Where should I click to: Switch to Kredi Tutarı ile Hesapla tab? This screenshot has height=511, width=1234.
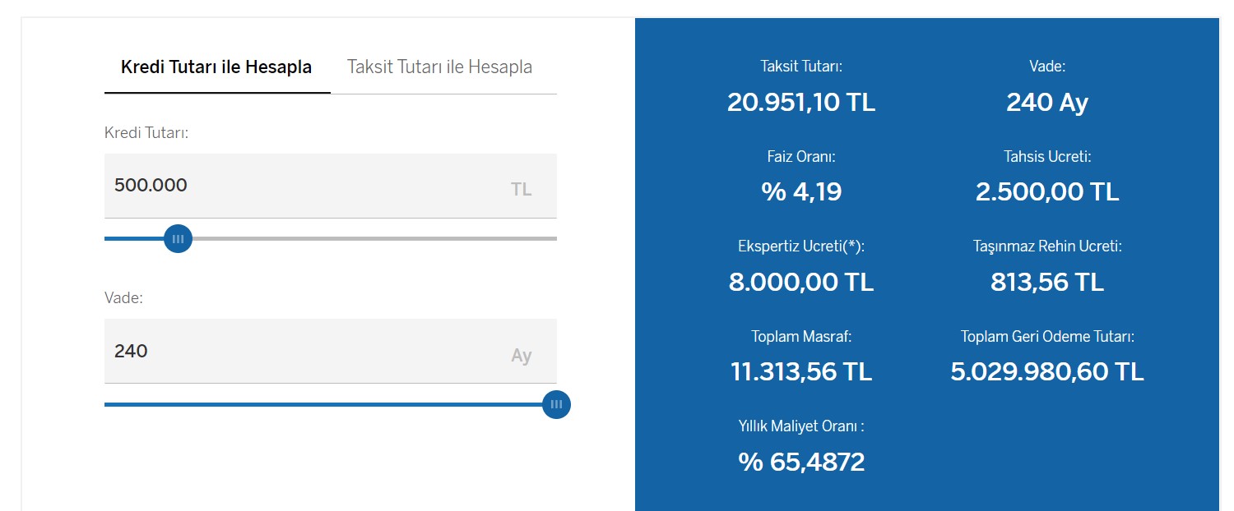click(216, 67)
